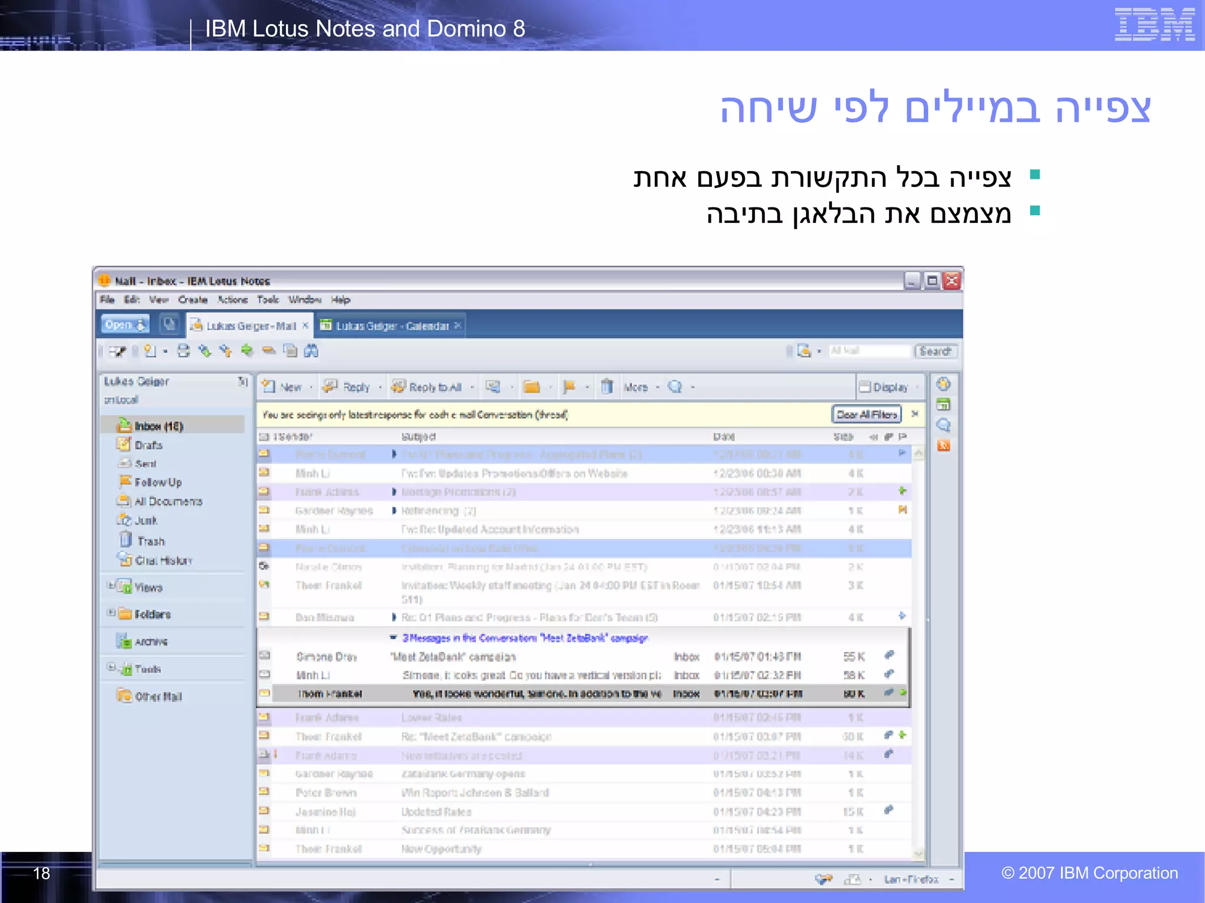Screen dimensions: 1205x903
Task: Open the Help menu
Action: coord(341,300)
